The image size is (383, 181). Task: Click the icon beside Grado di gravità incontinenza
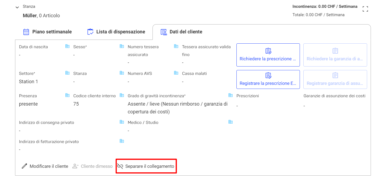(230, 95)
